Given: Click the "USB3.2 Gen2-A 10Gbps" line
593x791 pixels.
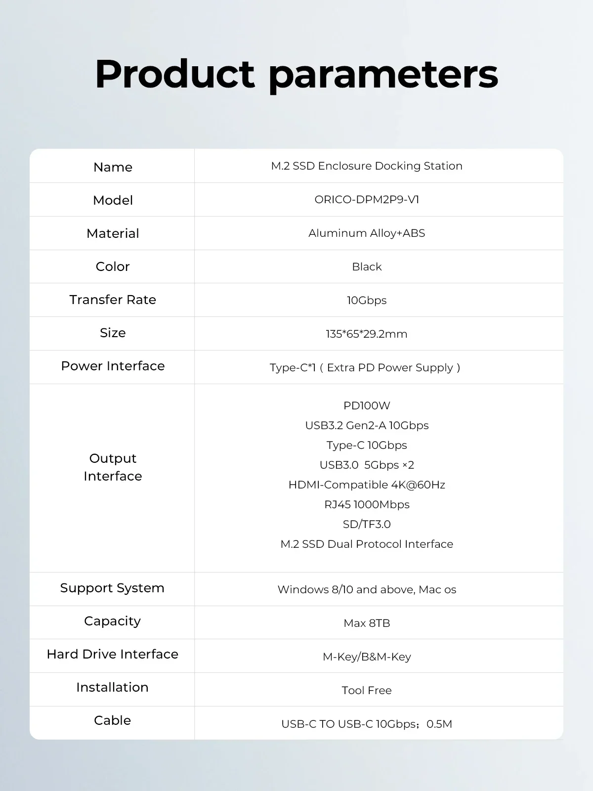Looking at the screenshot, I should point(367,426).
